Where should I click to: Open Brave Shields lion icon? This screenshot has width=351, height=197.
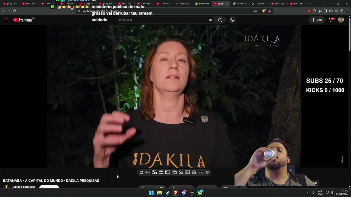[264, 11]
